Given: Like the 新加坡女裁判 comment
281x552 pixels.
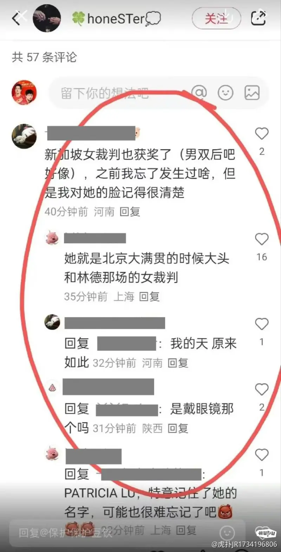Looking at the screenshot, I should [x=262, y=134].
